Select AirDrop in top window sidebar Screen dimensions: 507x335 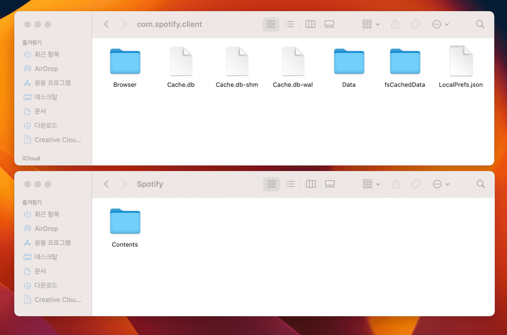[46, 69]
